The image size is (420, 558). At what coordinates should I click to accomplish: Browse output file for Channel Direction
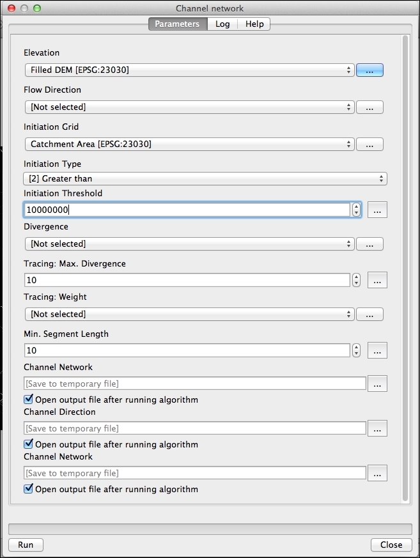[377, 428]
